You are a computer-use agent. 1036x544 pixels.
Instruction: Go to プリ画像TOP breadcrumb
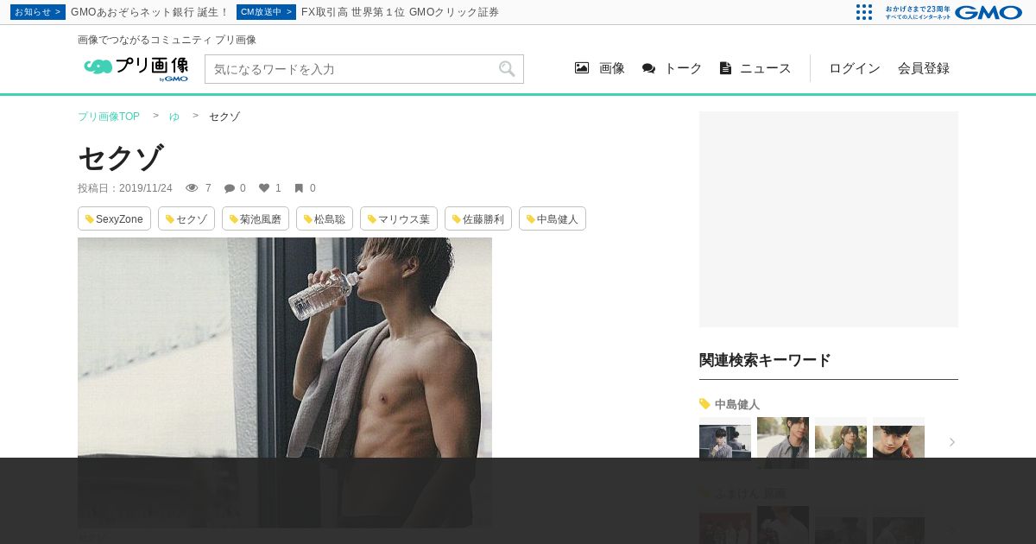[109, 117]
